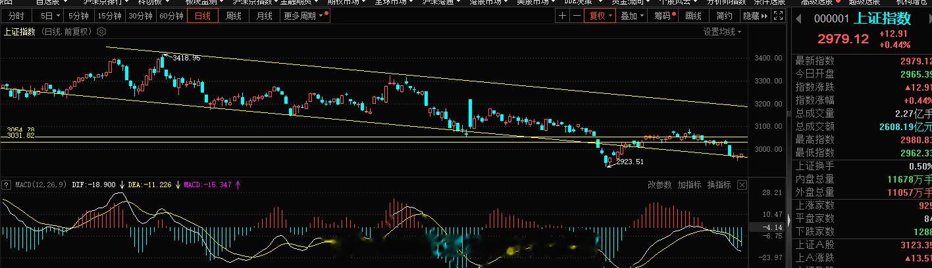Select the 周线 weekly chart tab

pyautogui.click(x=234, y=16)
